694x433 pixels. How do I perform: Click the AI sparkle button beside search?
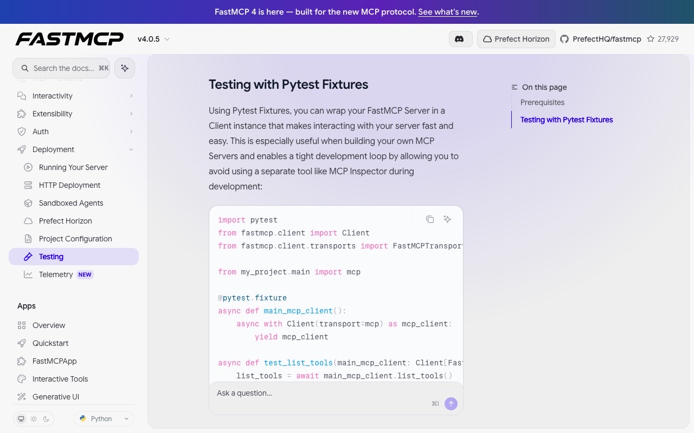point(125,68)
